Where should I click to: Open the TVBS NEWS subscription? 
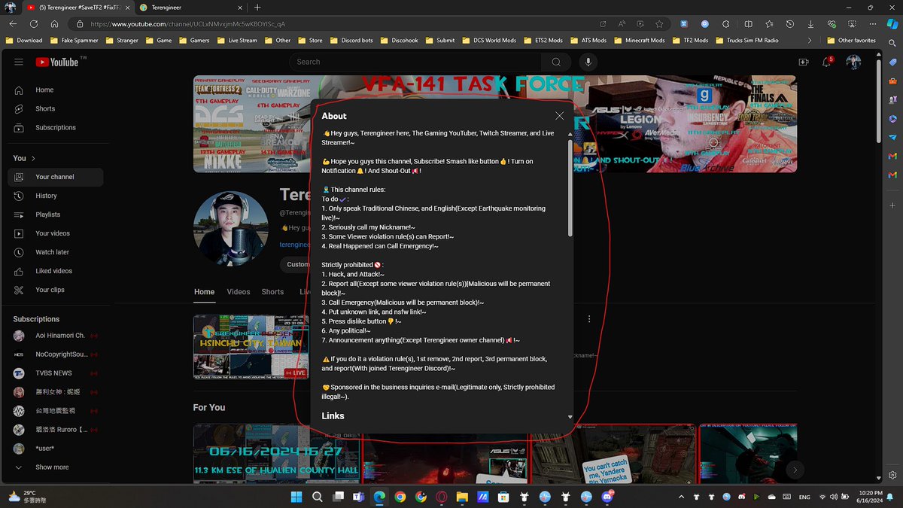click(56, 373)
